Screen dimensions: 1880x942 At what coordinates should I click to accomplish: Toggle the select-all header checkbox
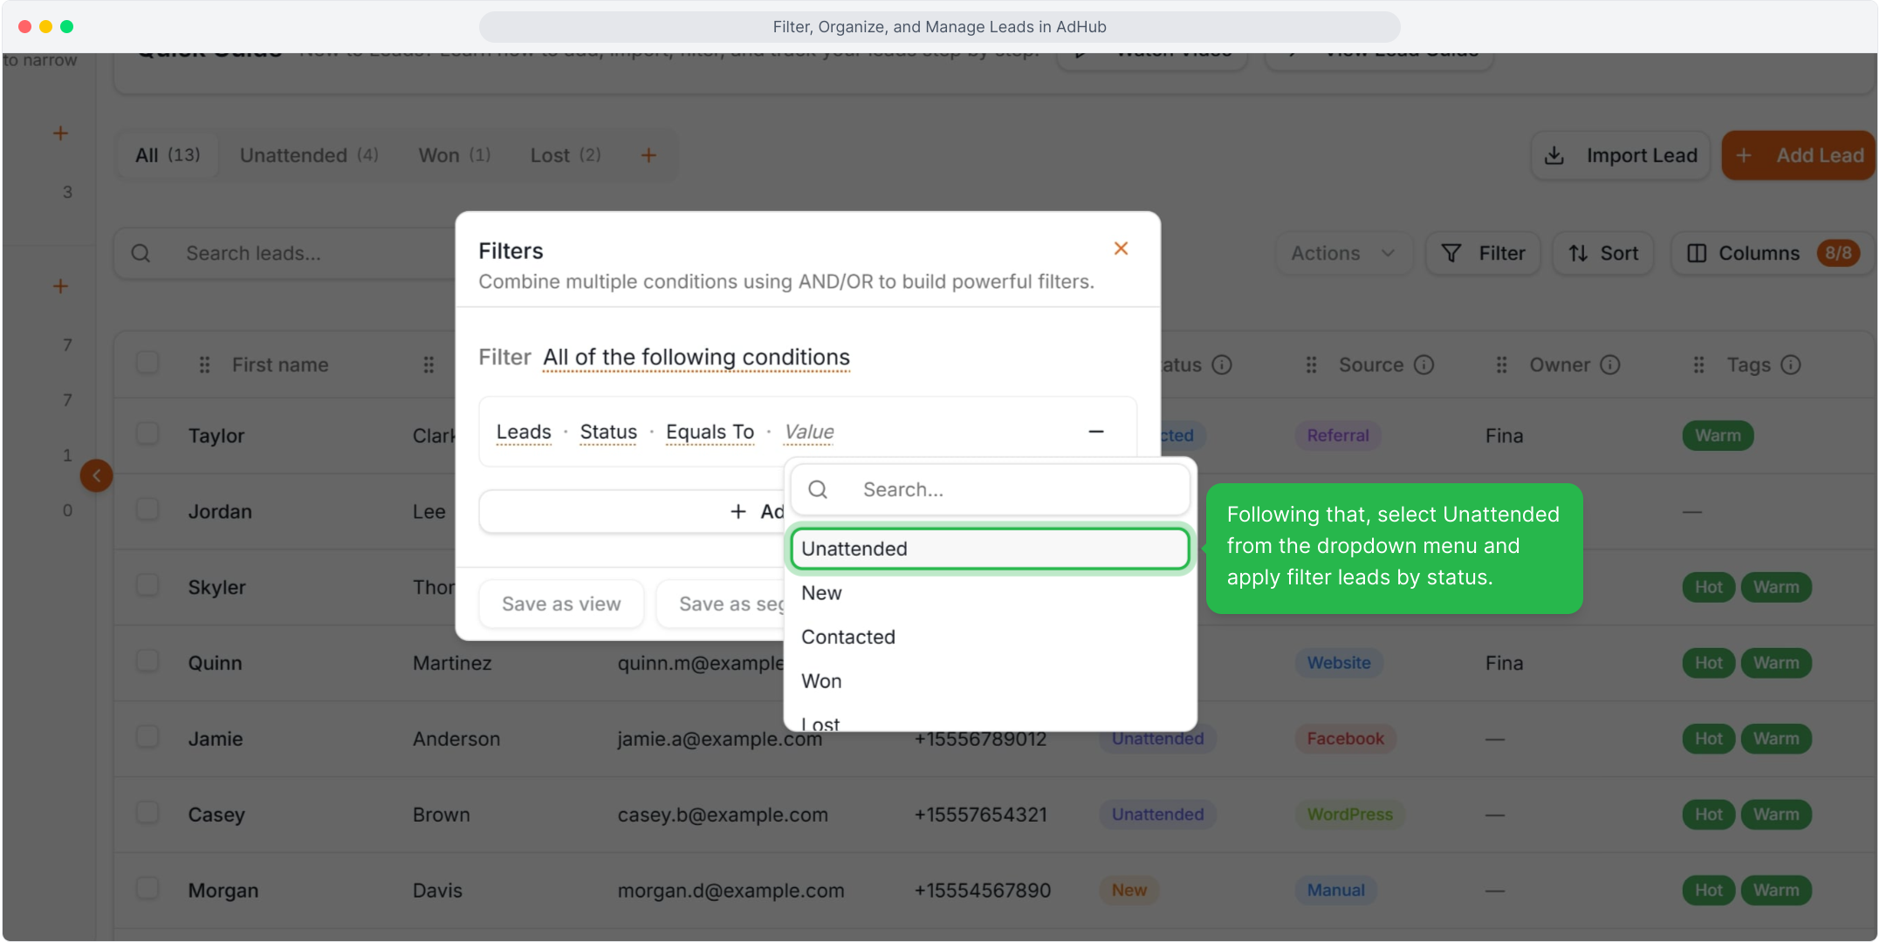(148, 363)
